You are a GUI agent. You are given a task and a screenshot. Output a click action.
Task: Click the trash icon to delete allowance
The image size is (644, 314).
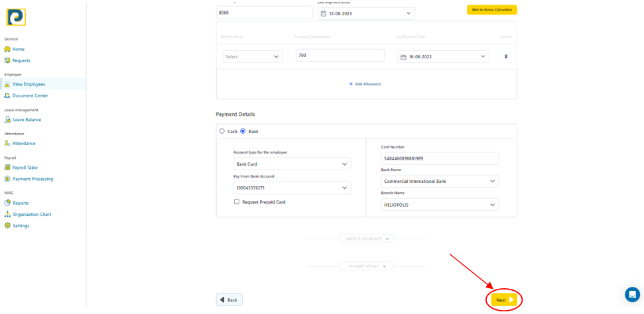[x=505, y=56]
